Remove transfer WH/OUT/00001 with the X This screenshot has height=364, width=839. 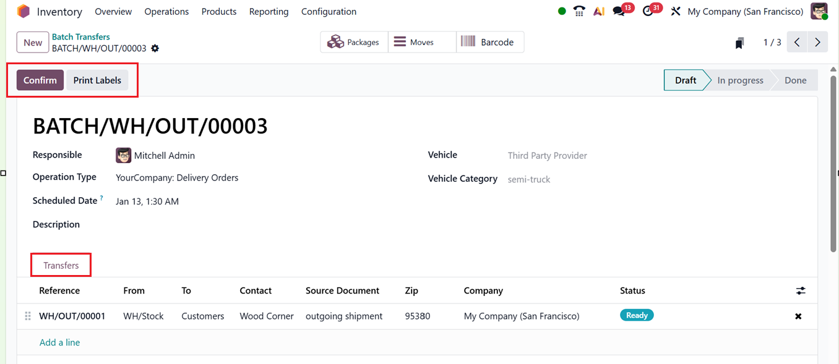798,316
